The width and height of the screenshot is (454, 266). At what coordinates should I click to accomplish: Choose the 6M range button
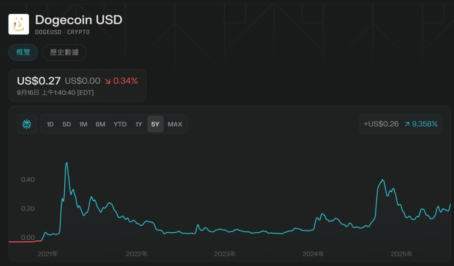pyautogui.click(x=100, y=124)
